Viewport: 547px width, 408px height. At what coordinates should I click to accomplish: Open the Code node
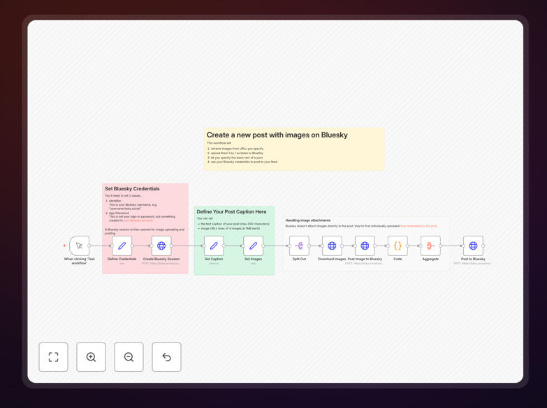[398, 245]
